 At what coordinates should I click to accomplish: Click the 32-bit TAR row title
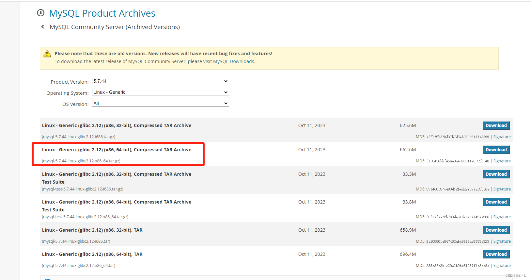92,230
